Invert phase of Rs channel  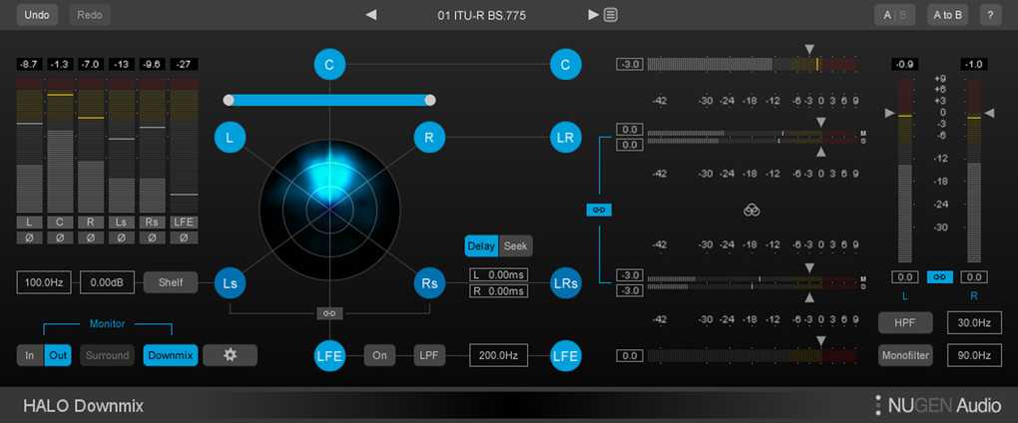click(x=152, y=238)
